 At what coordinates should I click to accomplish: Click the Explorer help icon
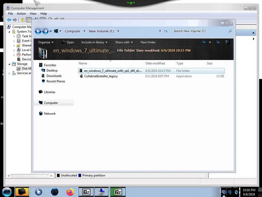[227, 42]
